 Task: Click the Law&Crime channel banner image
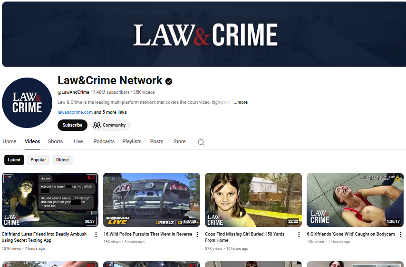(x=204, y=34)
